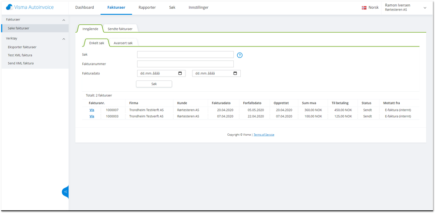The height and width of the screenshot is (213, 435).
Task: Click 100,00 NOK Sum mva cell
Action: (x=314, y=116)
